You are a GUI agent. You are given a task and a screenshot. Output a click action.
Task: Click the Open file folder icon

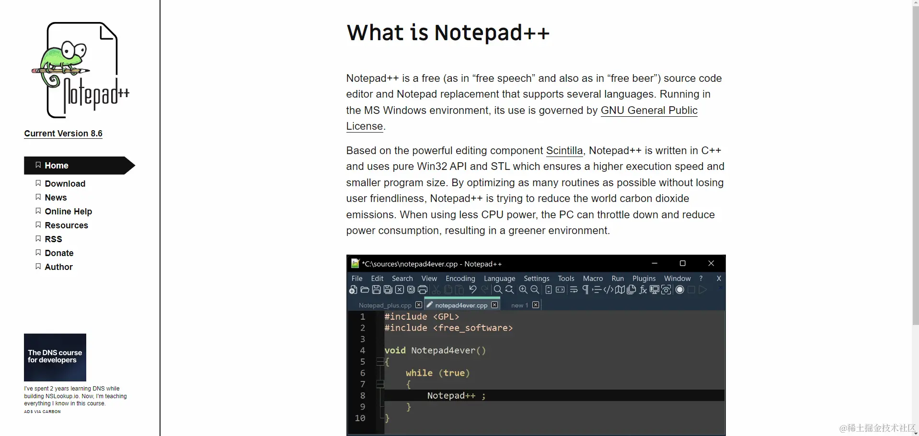click(x=365, y=290)
